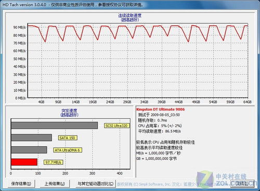Click the 97.7 MB/s burst speed label
This screenshot has height=191, width=260.
53,162
